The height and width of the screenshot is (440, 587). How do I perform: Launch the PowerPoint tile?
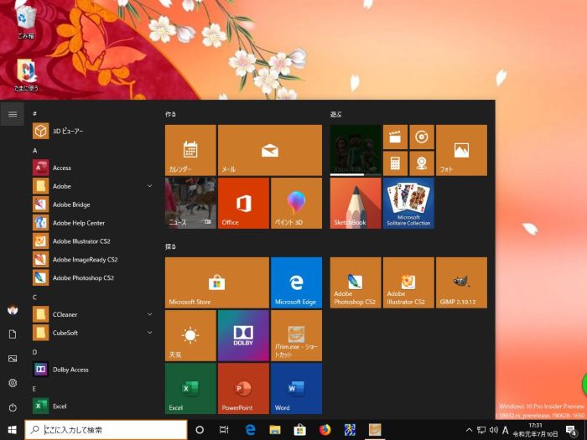click(x=243, y=388)
